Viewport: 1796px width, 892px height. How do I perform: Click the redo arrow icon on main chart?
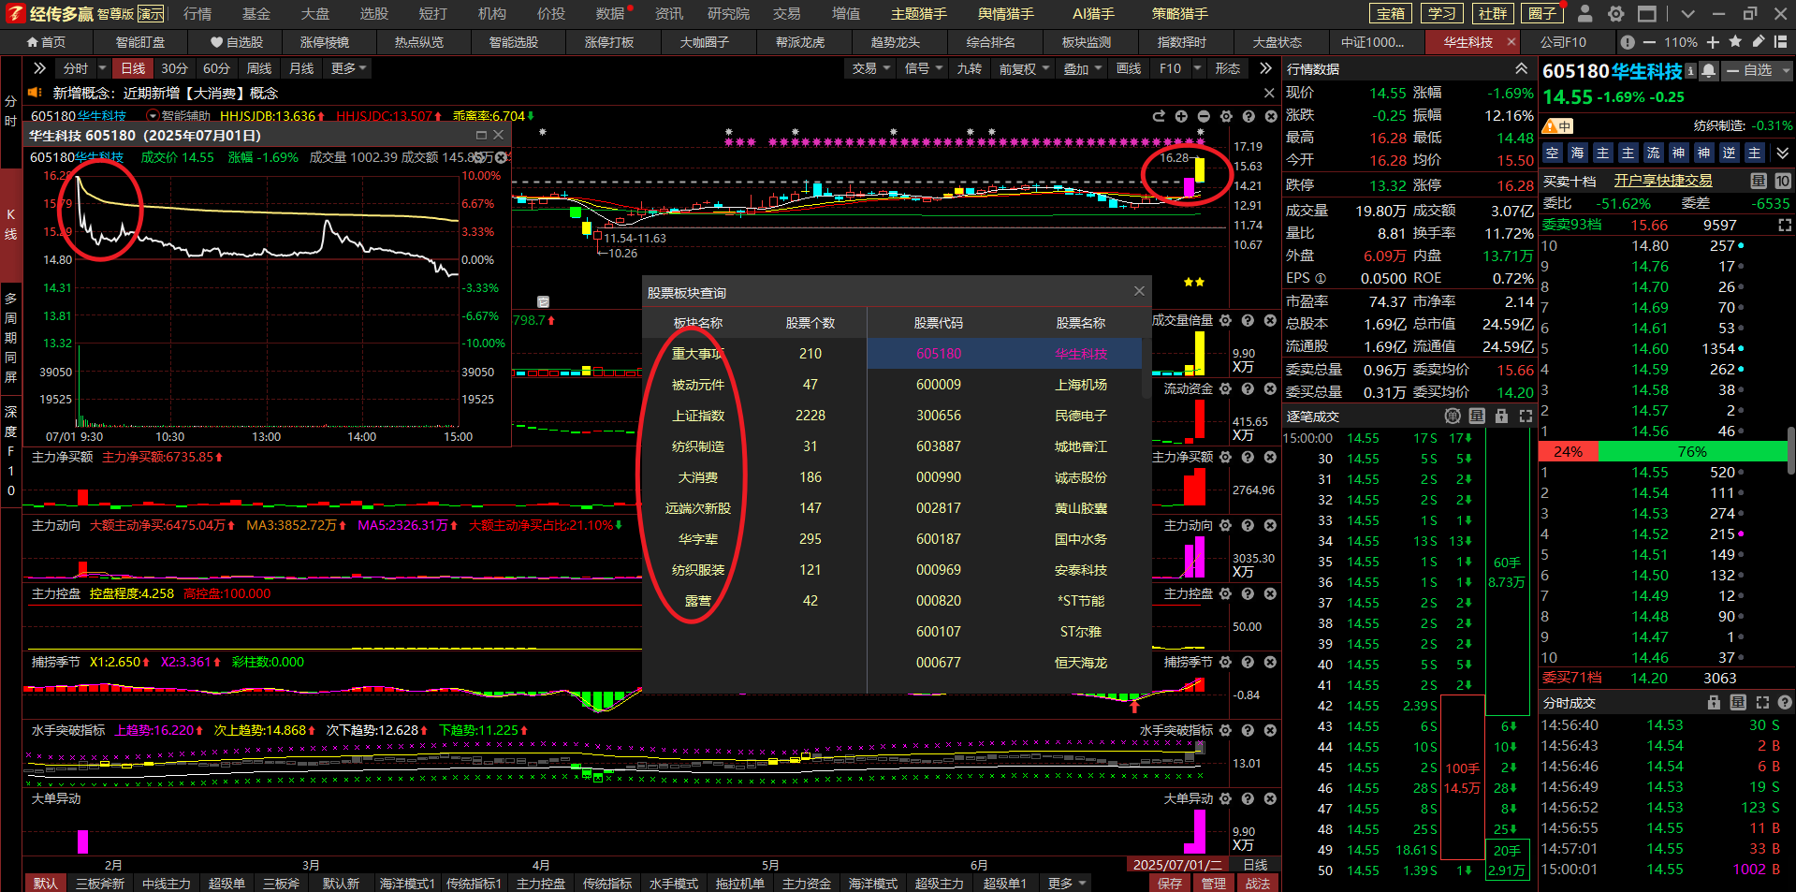coord(1159,116)
